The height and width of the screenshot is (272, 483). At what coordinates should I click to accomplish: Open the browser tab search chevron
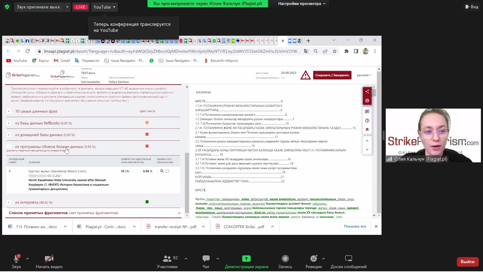click(334, 40)
